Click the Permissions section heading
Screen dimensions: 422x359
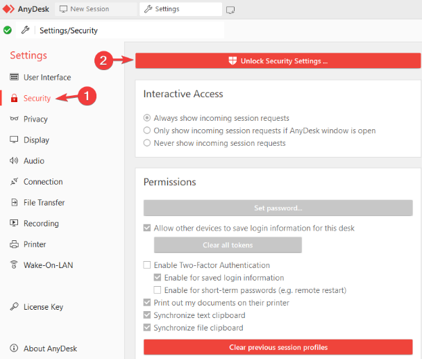coord(169,182)
